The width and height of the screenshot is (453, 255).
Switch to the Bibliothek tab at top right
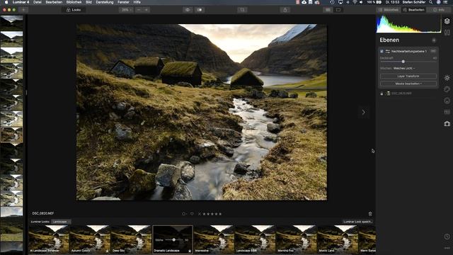point(389,10)
